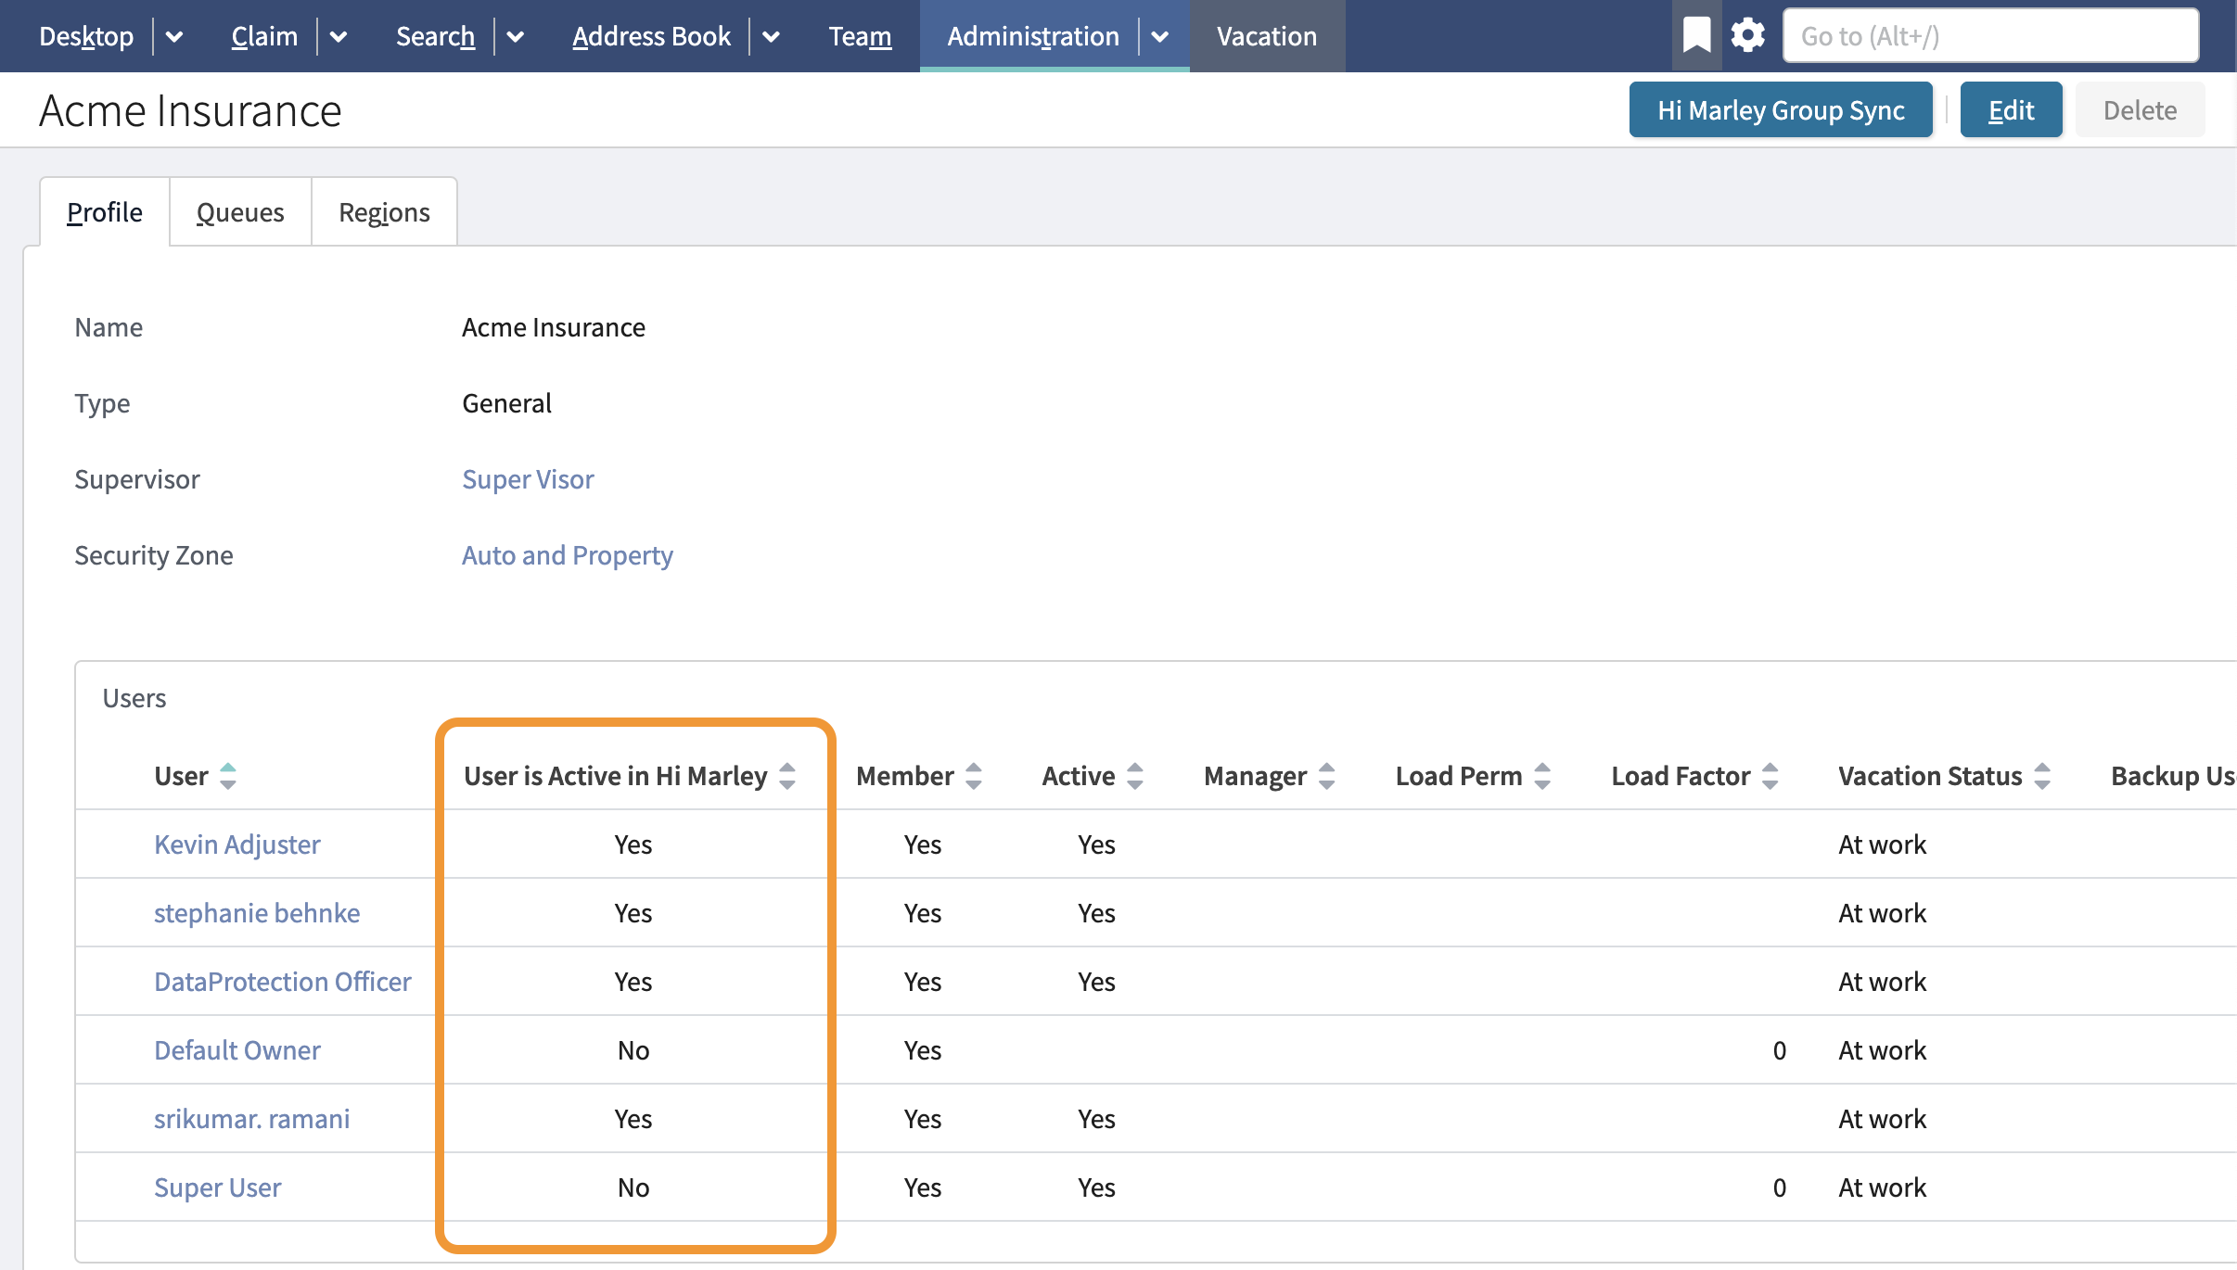Viewport: 2237px width, 1270px height.
Task: Click the bookmark icon in top bar
Action: pyautogui.click(x=1696, y=36)
